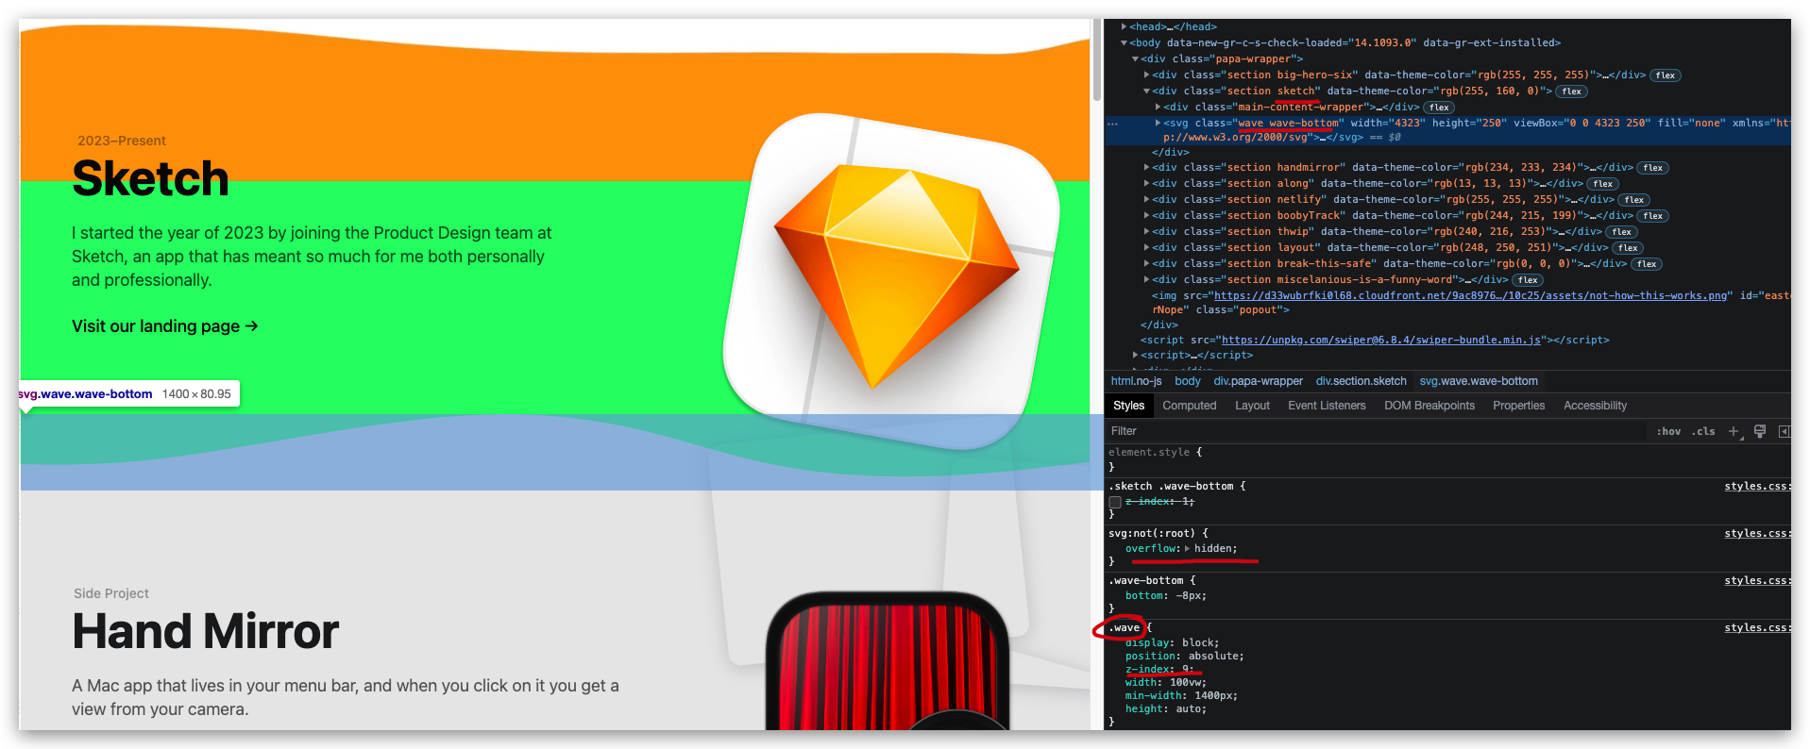Collapse the papa-wrapper div node
Viewport: 1810px width, 749px height.
pos(1135,59)
